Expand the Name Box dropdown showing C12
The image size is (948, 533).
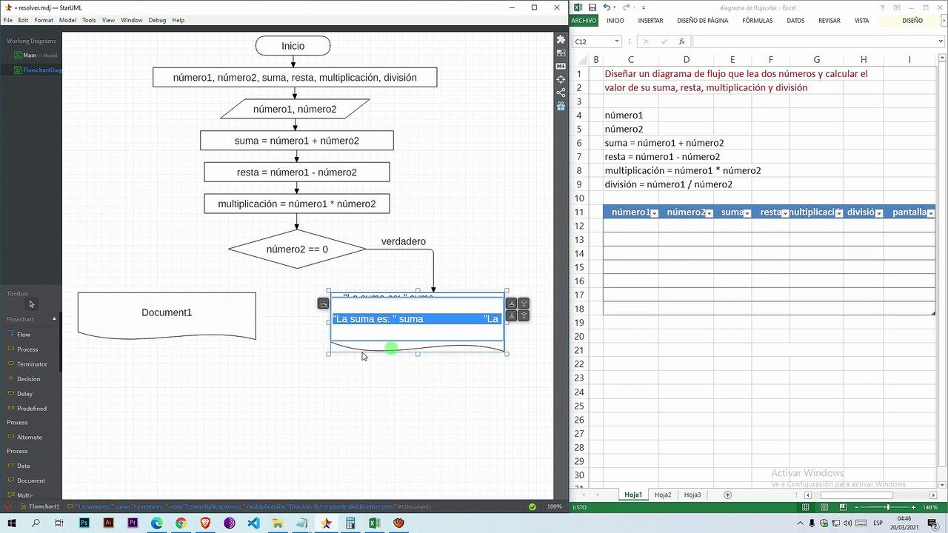tap(616, 41)
